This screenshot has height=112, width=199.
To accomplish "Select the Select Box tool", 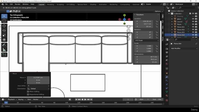I will point(4,16).
